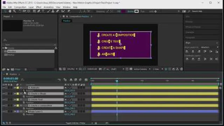This screenshot has height=126, width=224.
Task: Select the Hand tool
Action: click(10, 11)
